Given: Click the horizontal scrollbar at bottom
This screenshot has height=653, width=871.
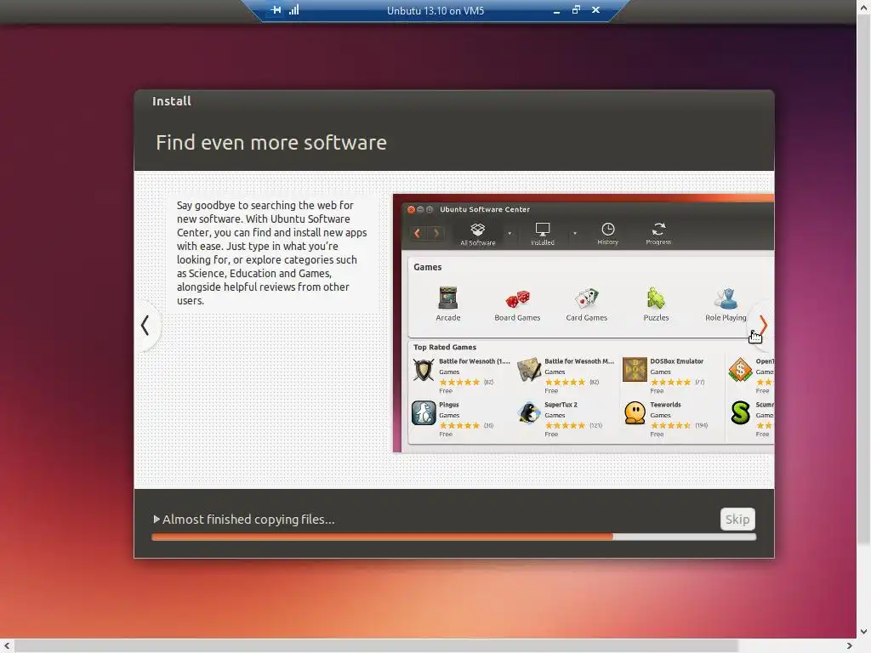Looking at the screenshot, I should [376, 646].
